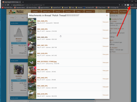Click the Search button in site header

tap(123, 12)
